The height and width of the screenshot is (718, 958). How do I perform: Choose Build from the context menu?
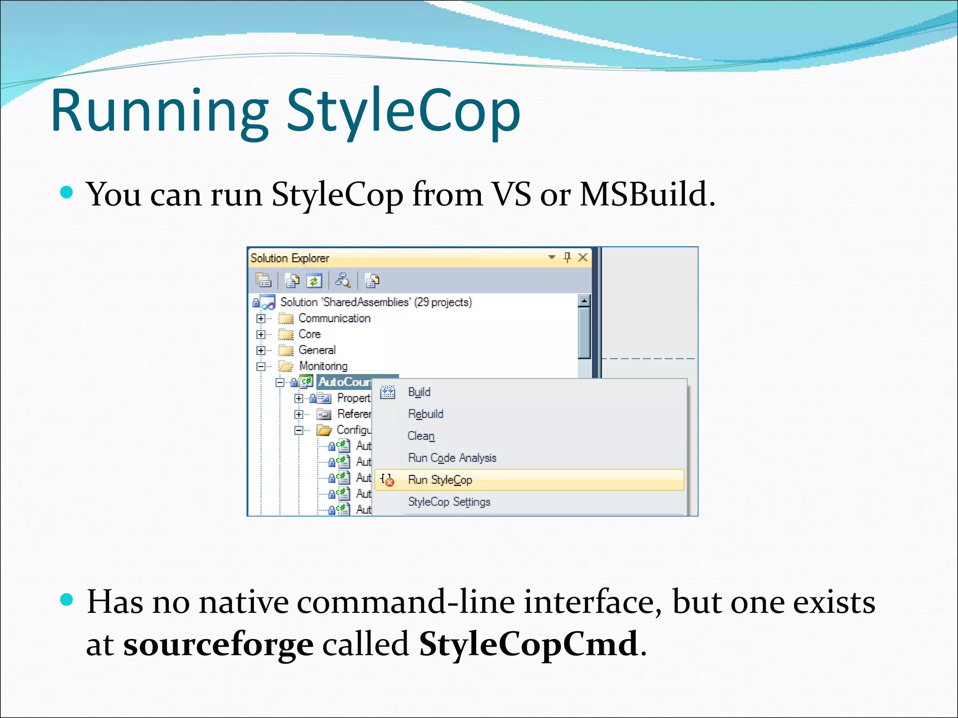(x=530, y=392)
